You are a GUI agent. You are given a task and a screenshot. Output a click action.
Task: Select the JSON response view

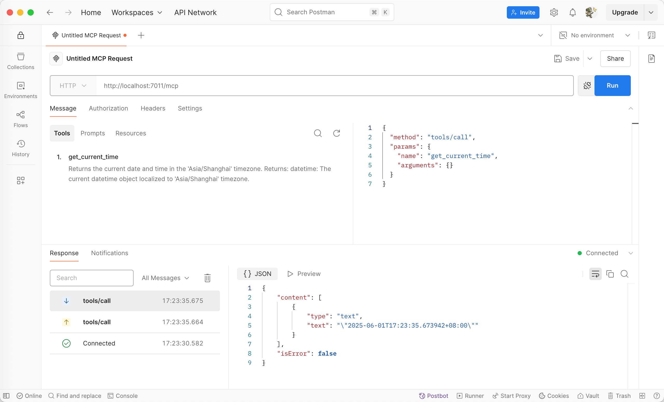[257, 274]
